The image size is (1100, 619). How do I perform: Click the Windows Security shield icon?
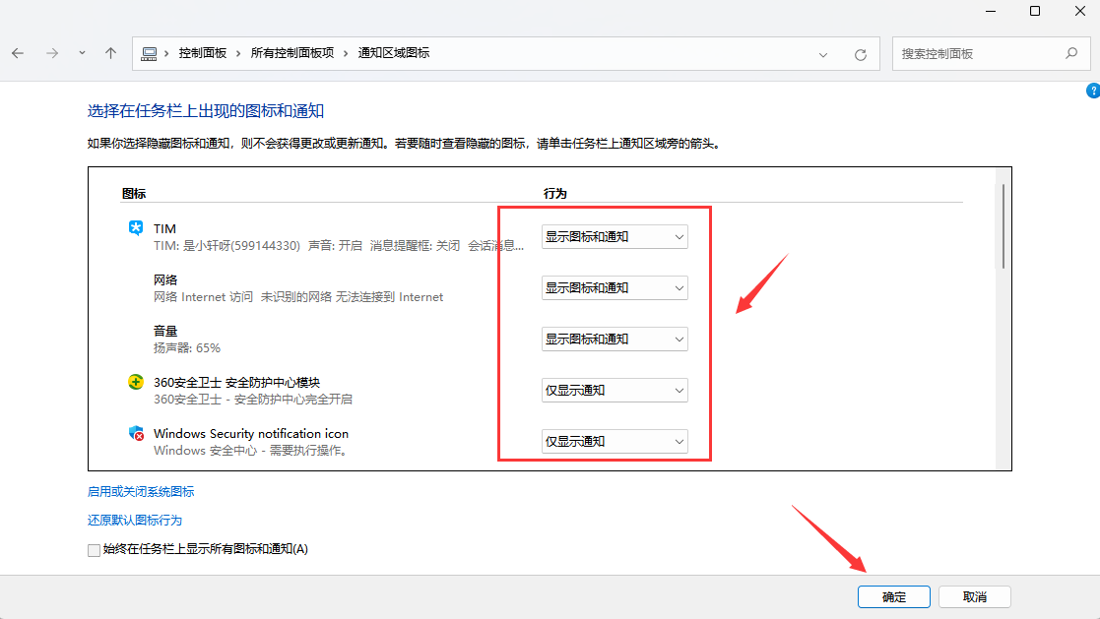[x=136, y=434]
